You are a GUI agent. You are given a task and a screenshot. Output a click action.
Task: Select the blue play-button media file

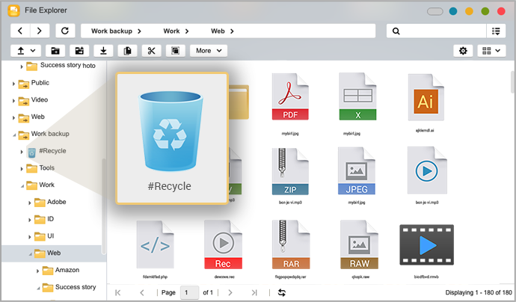[427, 170]
